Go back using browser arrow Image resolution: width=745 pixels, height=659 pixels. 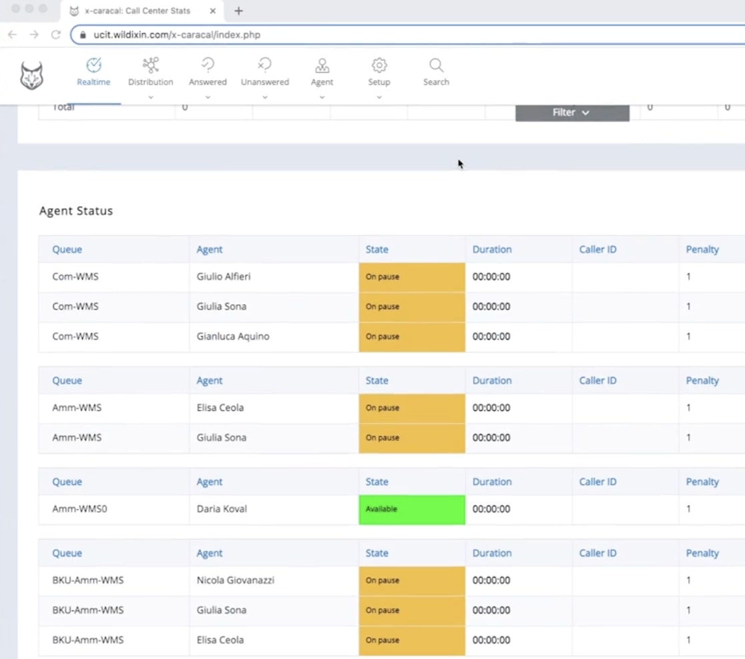click(x=13, y=35)
